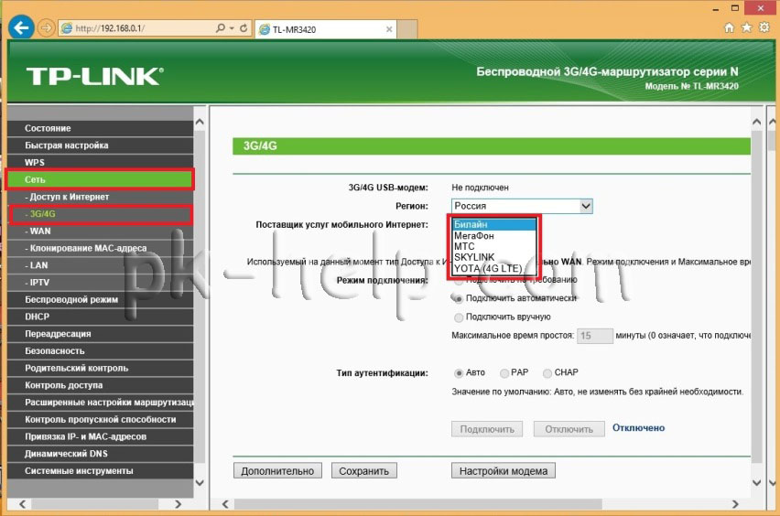Viewport: 780px width, 516px height.
Task: Click the Подключить button
Action: (487, 429)
